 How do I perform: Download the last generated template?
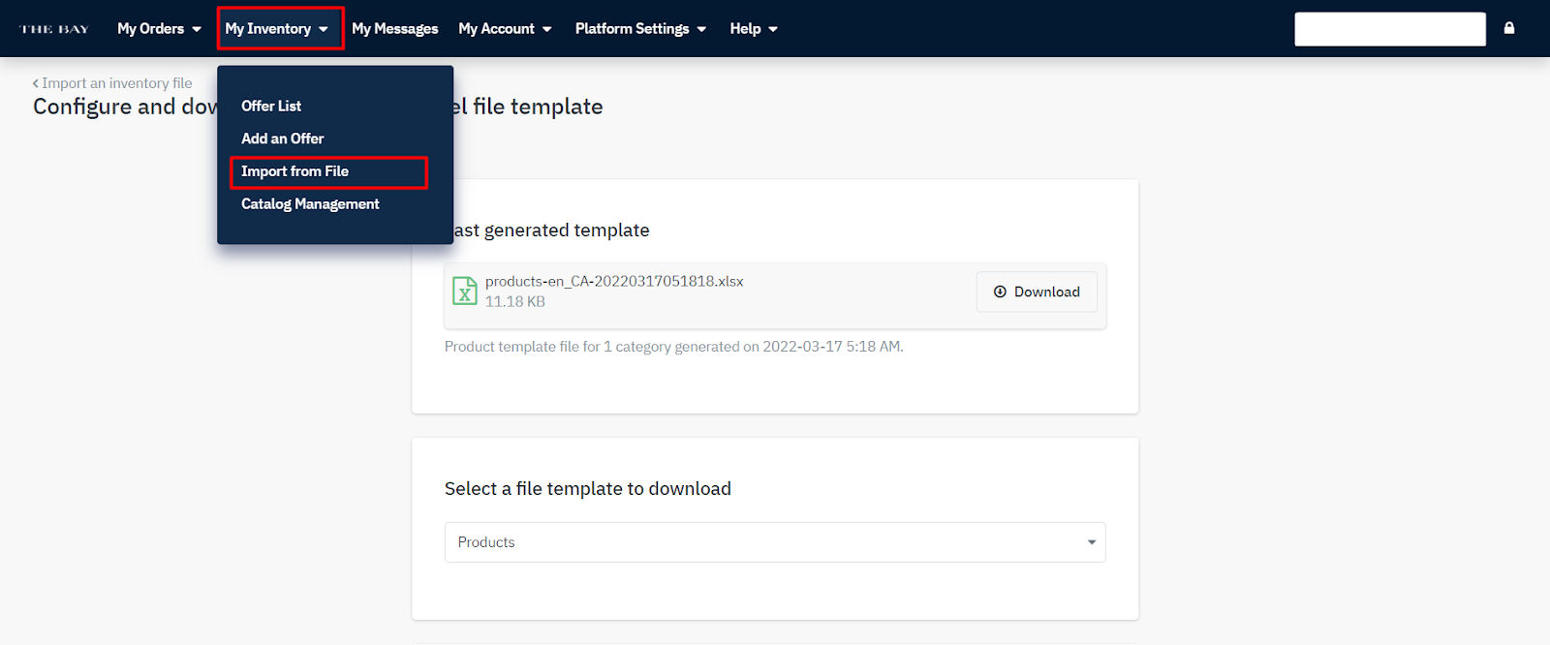point(1037,292)
